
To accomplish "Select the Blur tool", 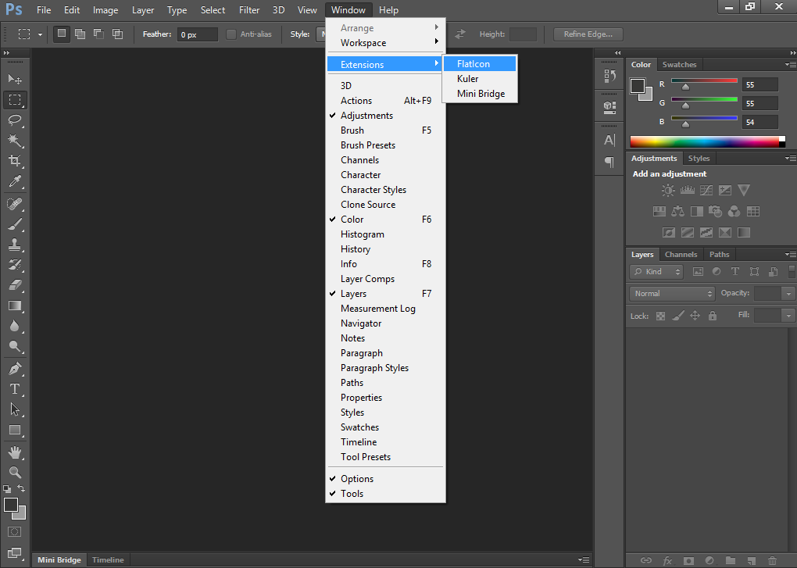I will coord(15,326).
